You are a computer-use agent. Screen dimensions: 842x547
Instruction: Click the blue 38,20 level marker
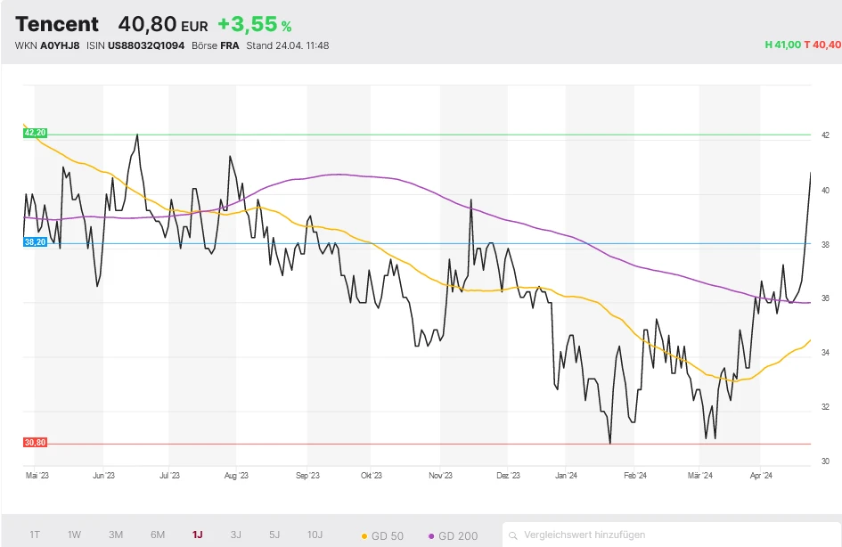(x=35, y=242)
